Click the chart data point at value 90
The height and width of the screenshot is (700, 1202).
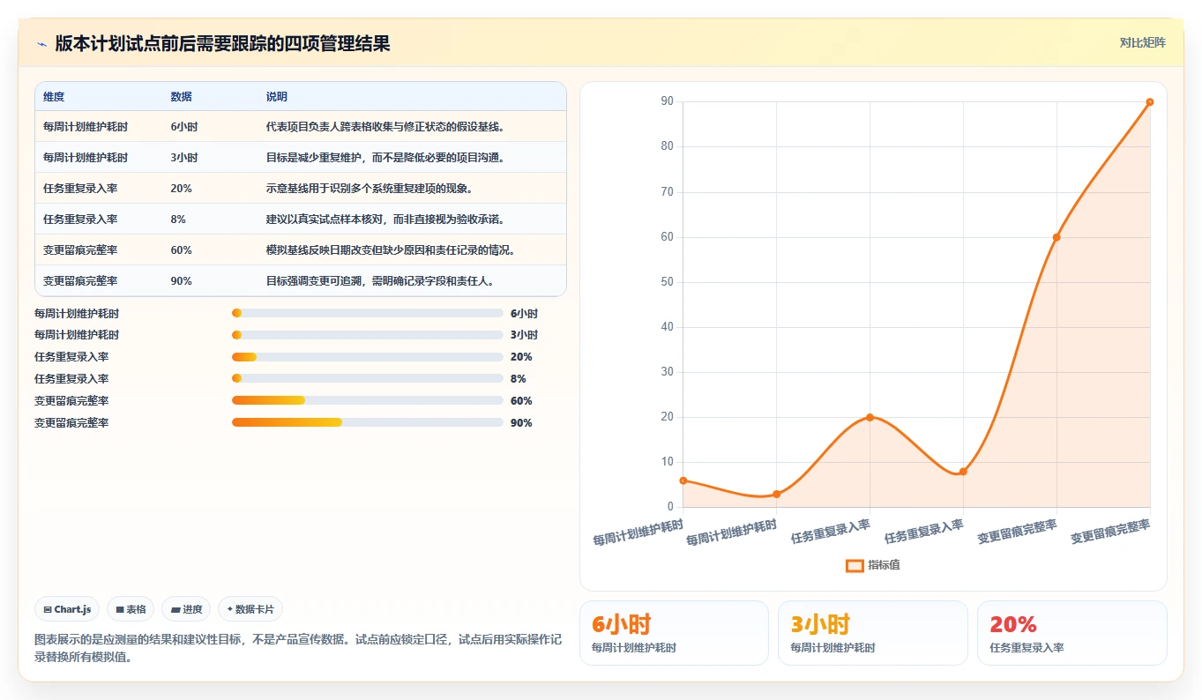(x=1150, y=102)
